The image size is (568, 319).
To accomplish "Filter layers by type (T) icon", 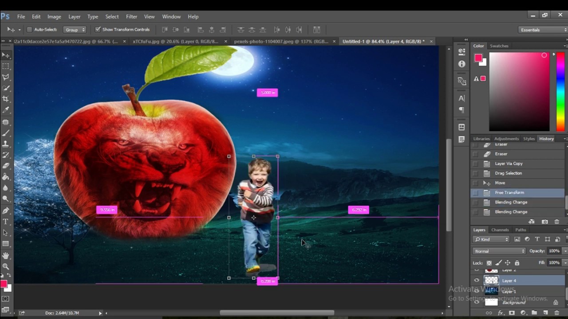I will (x=537, y=239).
